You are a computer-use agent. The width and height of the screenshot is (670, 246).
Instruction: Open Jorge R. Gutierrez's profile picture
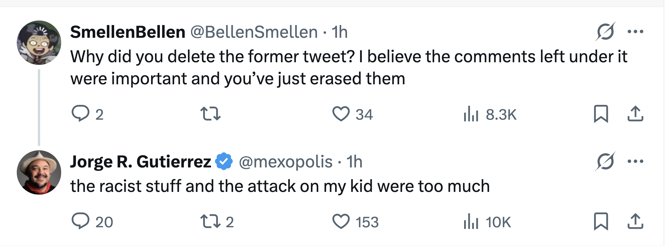tap(39, 172)
